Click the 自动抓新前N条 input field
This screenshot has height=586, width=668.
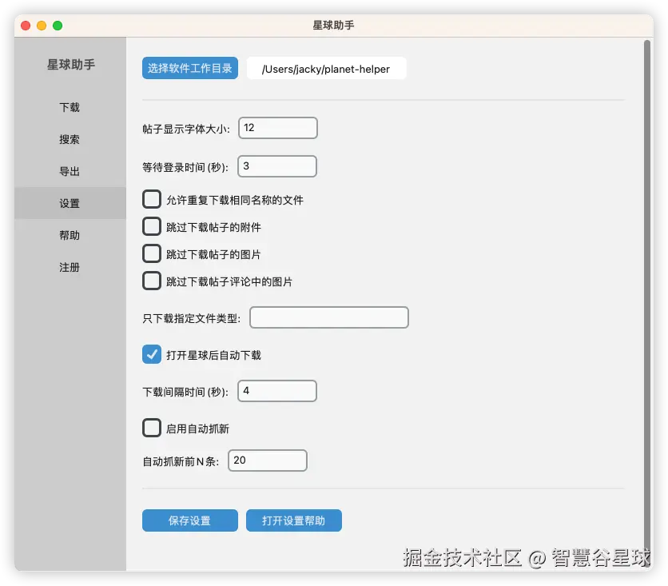pyautogui.click(x=268, y=460)
